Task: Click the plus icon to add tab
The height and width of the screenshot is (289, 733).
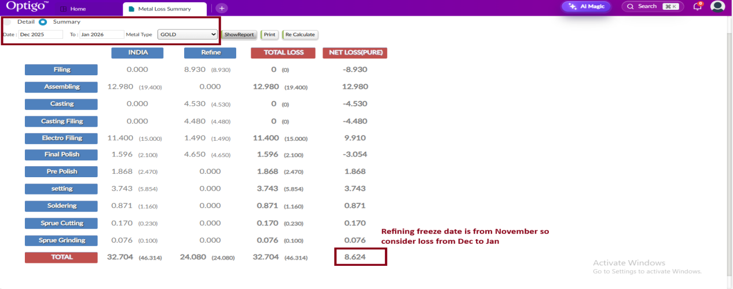Action: point(222,8)
